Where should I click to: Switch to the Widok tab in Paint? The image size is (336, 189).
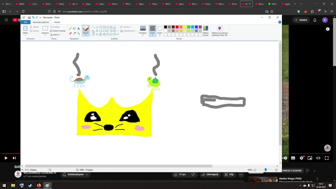[x=57, y=22]
